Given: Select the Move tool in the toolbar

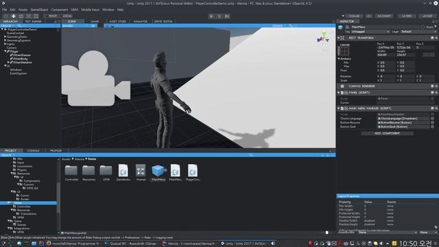Looking at the screenshot, I should (14, 16).
